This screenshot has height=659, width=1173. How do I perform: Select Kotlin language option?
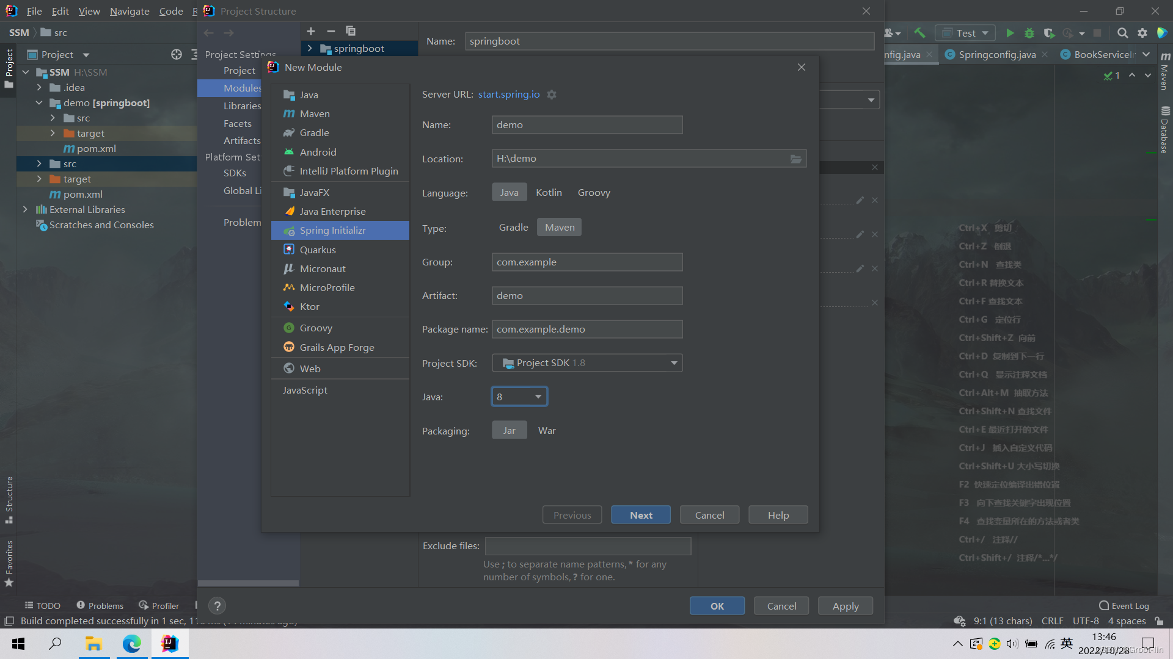(549, 192)
